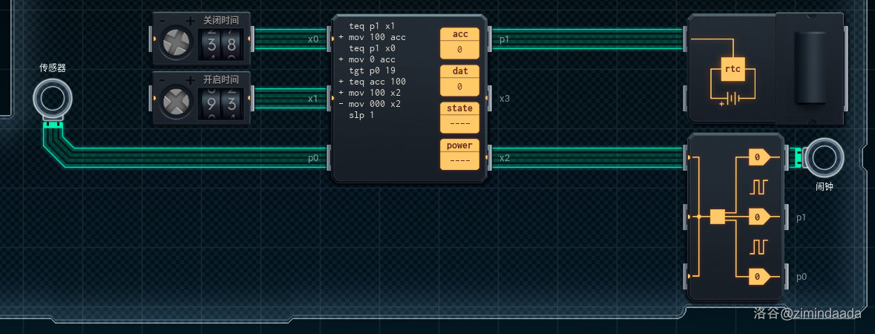Click the state register box

coord(459,117)
